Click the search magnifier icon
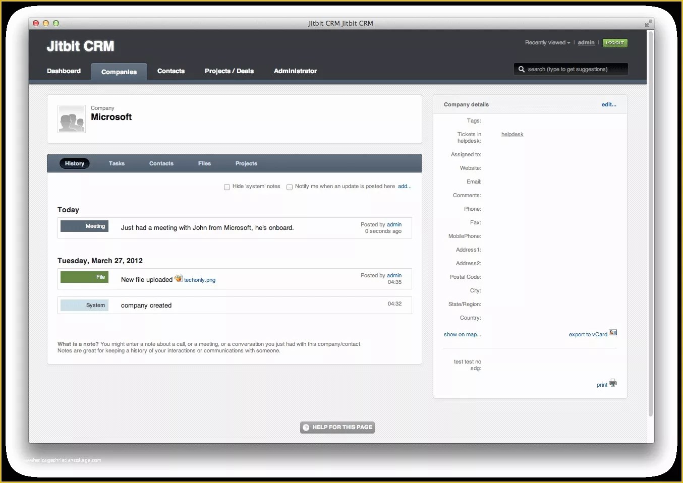The width and height of the screenshot is (683, 483). (522, 69)
